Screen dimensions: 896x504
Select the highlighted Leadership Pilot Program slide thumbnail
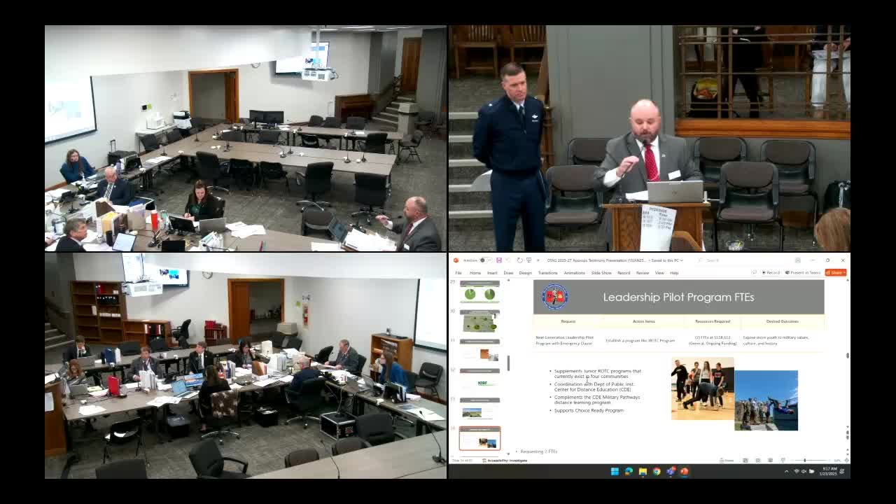click(x=479, y=438)
